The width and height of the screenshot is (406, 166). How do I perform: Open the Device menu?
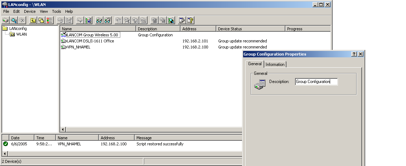30,11
